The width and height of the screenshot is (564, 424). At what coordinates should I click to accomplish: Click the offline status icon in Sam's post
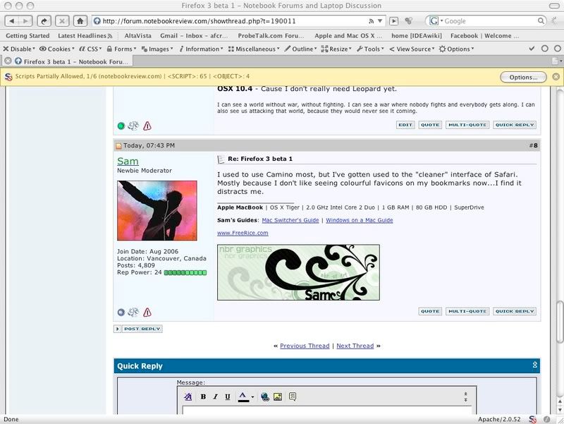(x=121, y=313)
